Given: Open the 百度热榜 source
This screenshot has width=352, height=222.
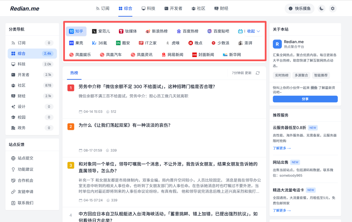Looking at the screenshot, I should point(187,31).
